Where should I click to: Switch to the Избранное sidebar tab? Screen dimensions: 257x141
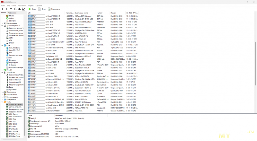point(12,13)
